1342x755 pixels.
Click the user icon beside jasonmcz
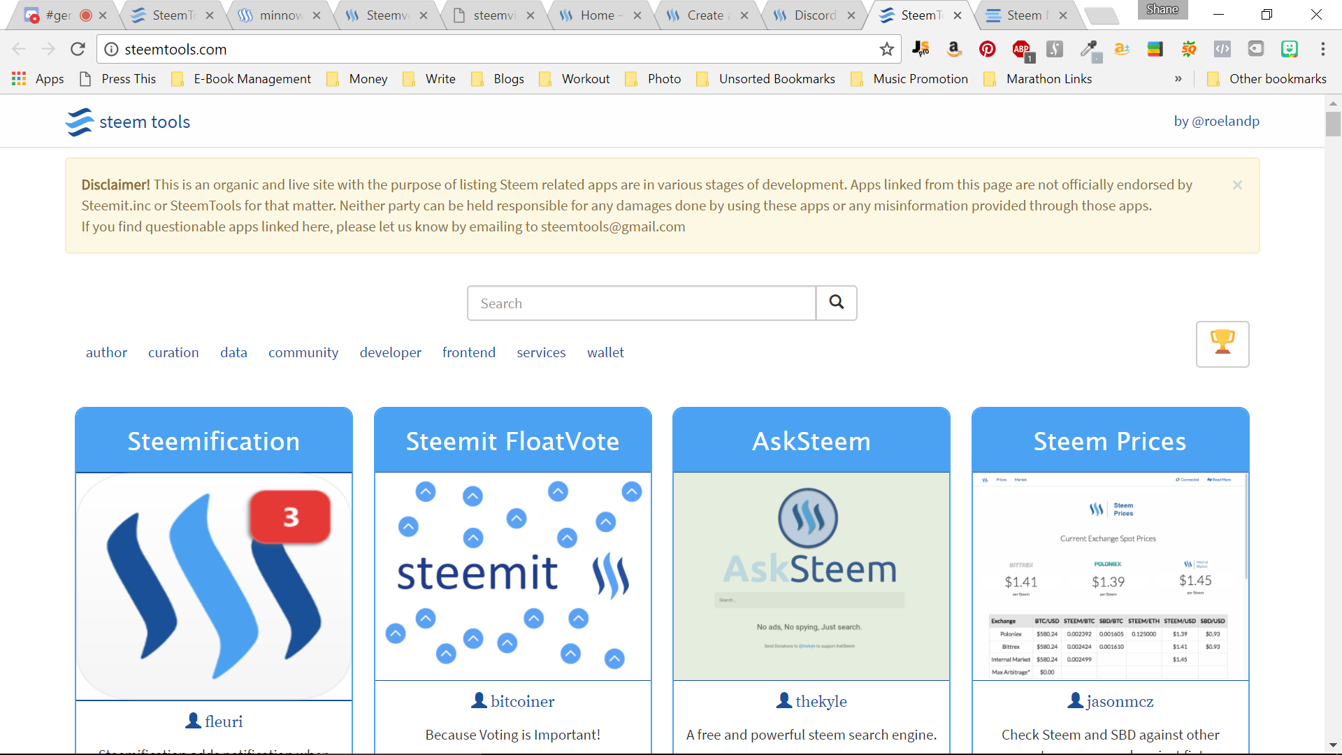click(1075, 700)
